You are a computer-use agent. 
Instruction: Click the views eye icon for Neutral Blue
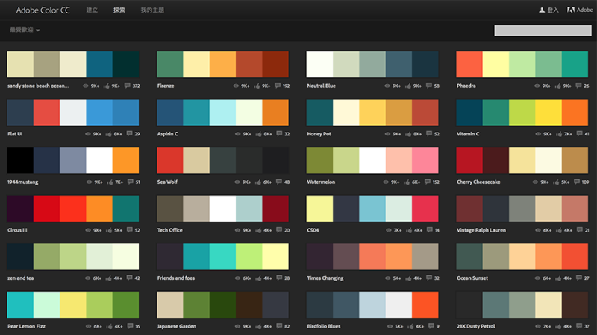point(388,86)
